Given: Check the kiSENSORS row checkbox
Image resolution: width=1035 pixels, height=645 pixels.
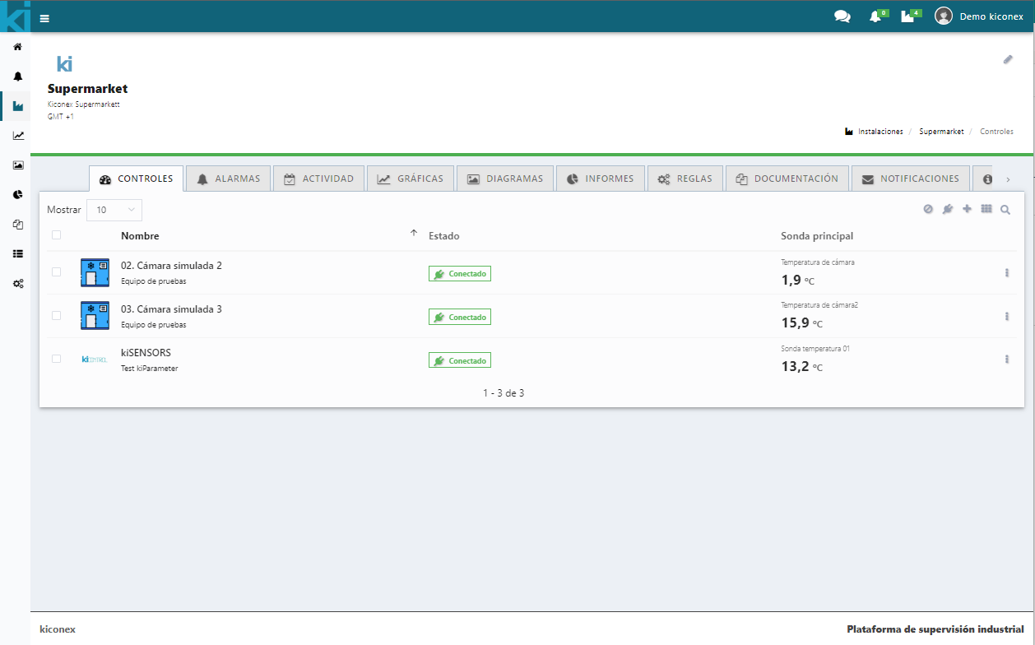Looking at the screenshot, I should [56, 359].
